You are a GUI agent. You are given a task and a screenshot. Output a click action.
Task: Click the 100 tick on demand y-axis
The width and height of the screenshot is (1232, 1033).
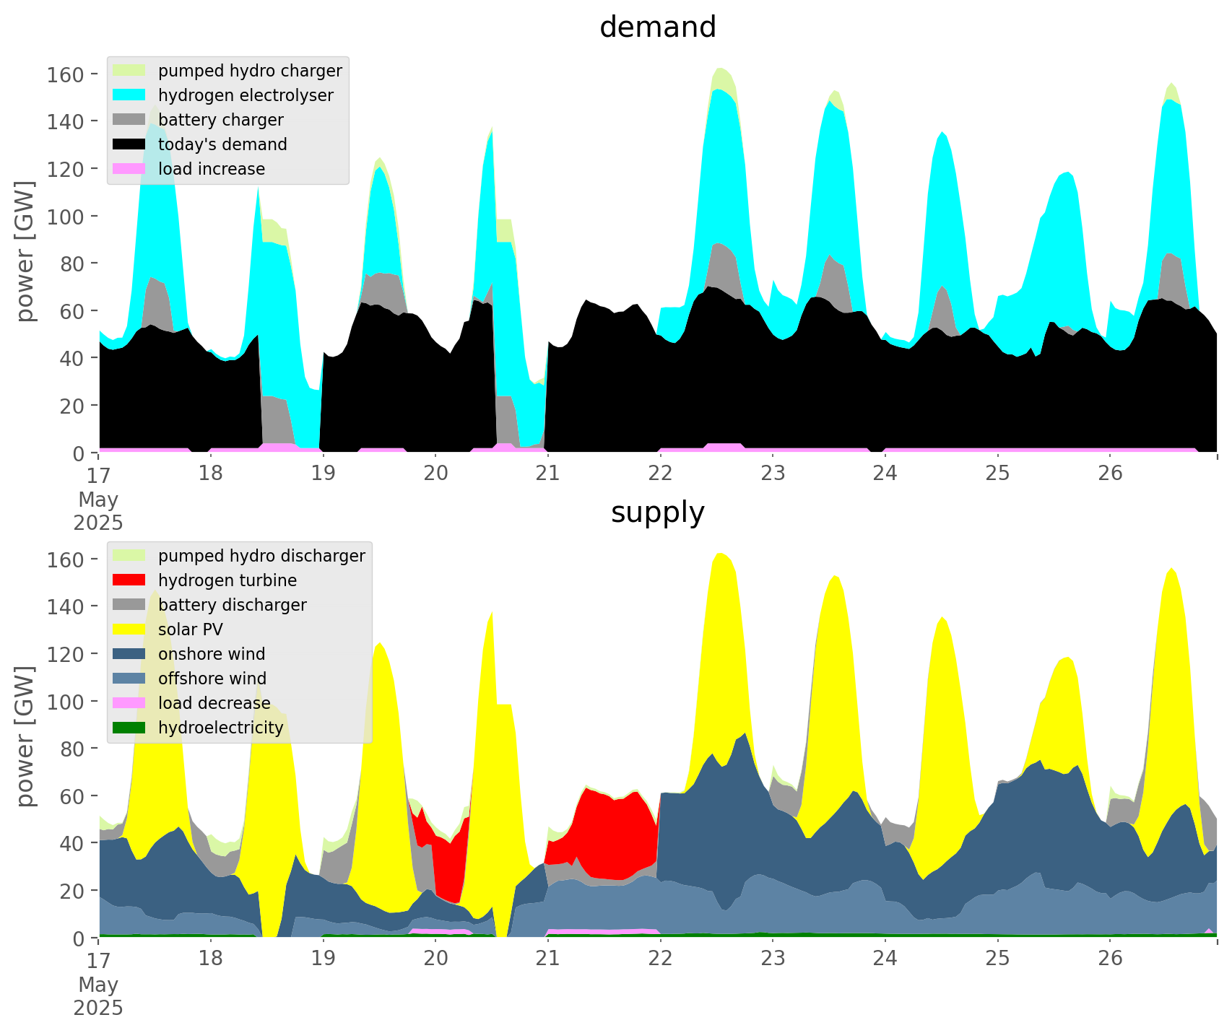pos(66,217)
